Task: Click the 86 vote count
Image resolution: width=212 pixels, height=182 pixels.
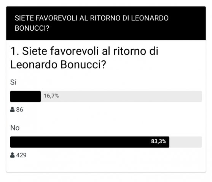Action: pyautogui.click(x=20, y=110)
